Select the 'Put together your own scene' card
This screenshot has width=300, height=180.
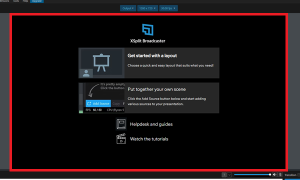coord(149,97)
